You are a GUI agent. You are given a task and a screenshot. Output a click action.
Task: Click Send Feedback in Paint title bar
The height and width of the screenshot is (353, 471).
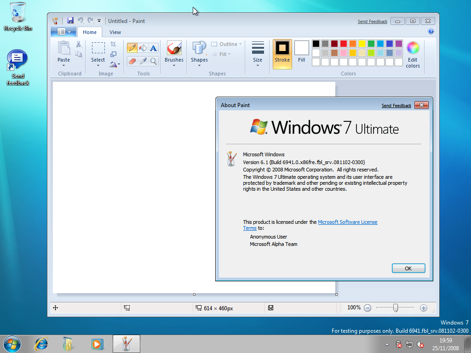click(x=373, y=22)
